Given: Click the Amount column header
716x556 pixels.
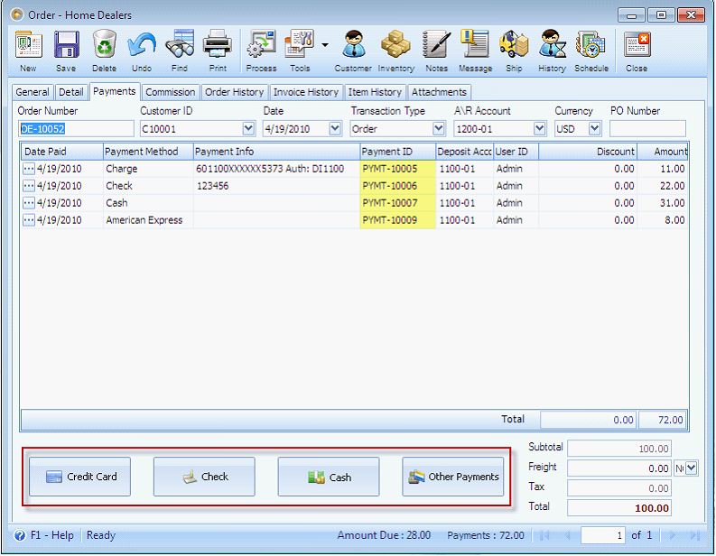Looking at the screenshot, I should pos(663,152).
